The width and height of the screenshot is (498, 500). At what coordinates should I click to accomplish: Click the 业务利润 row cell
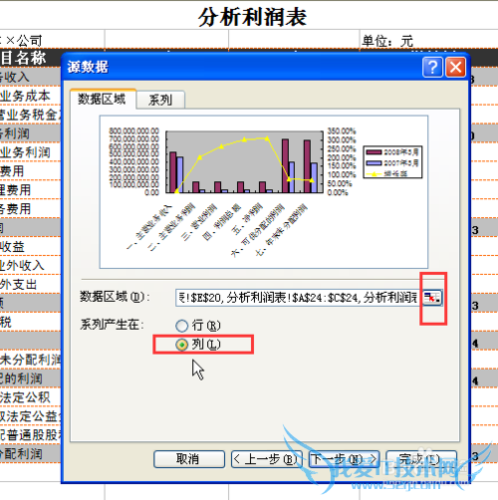pos(31,152)
